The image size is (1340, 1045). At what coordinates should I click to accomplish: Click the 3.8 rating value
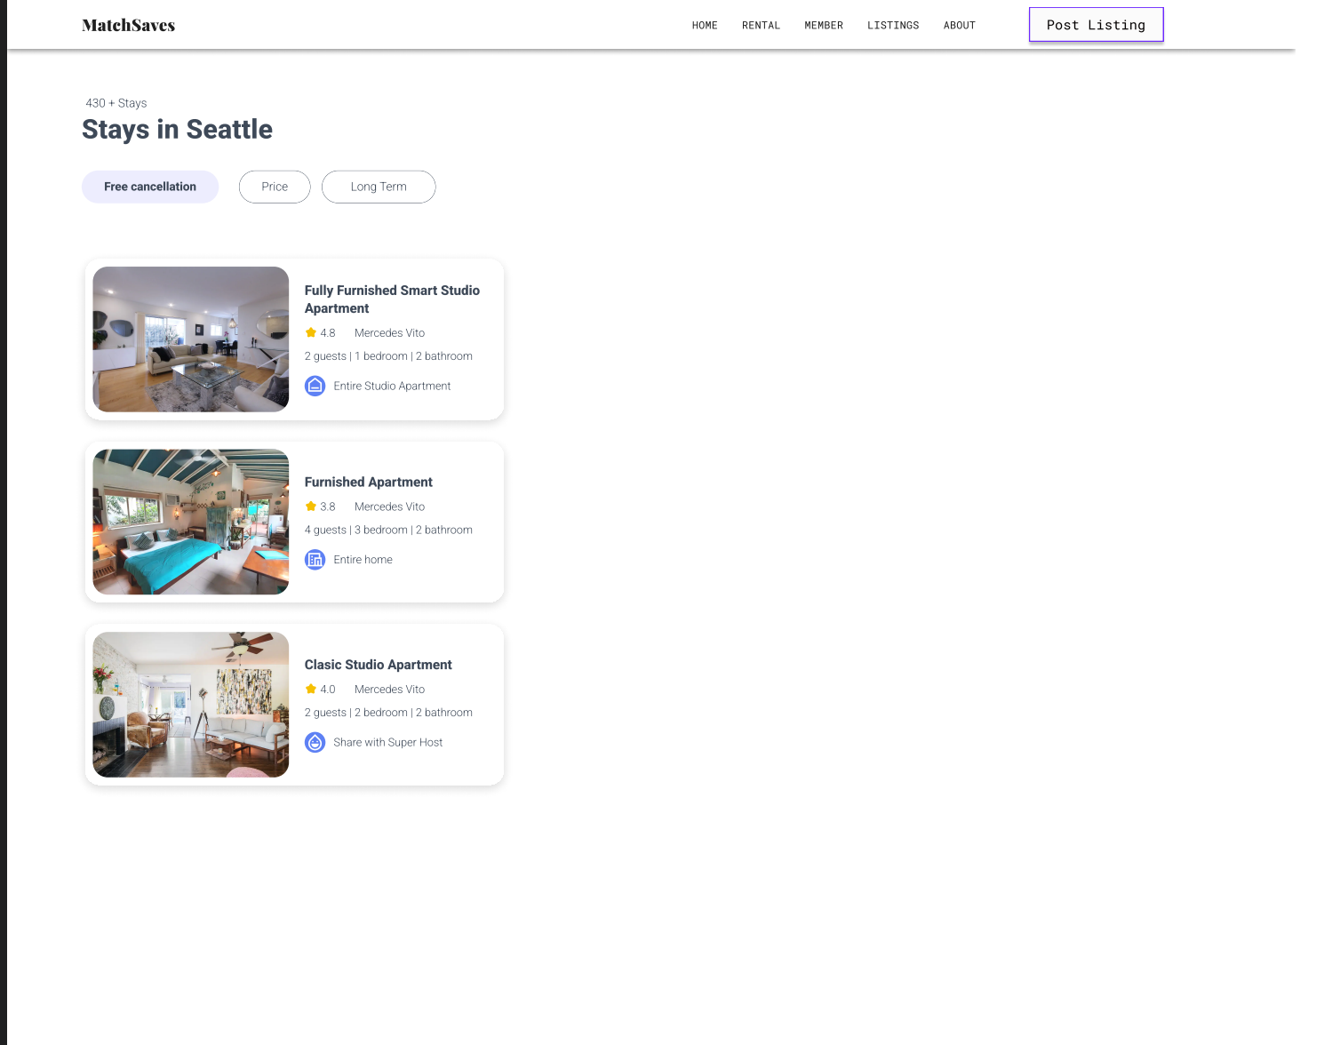(328, 507)
